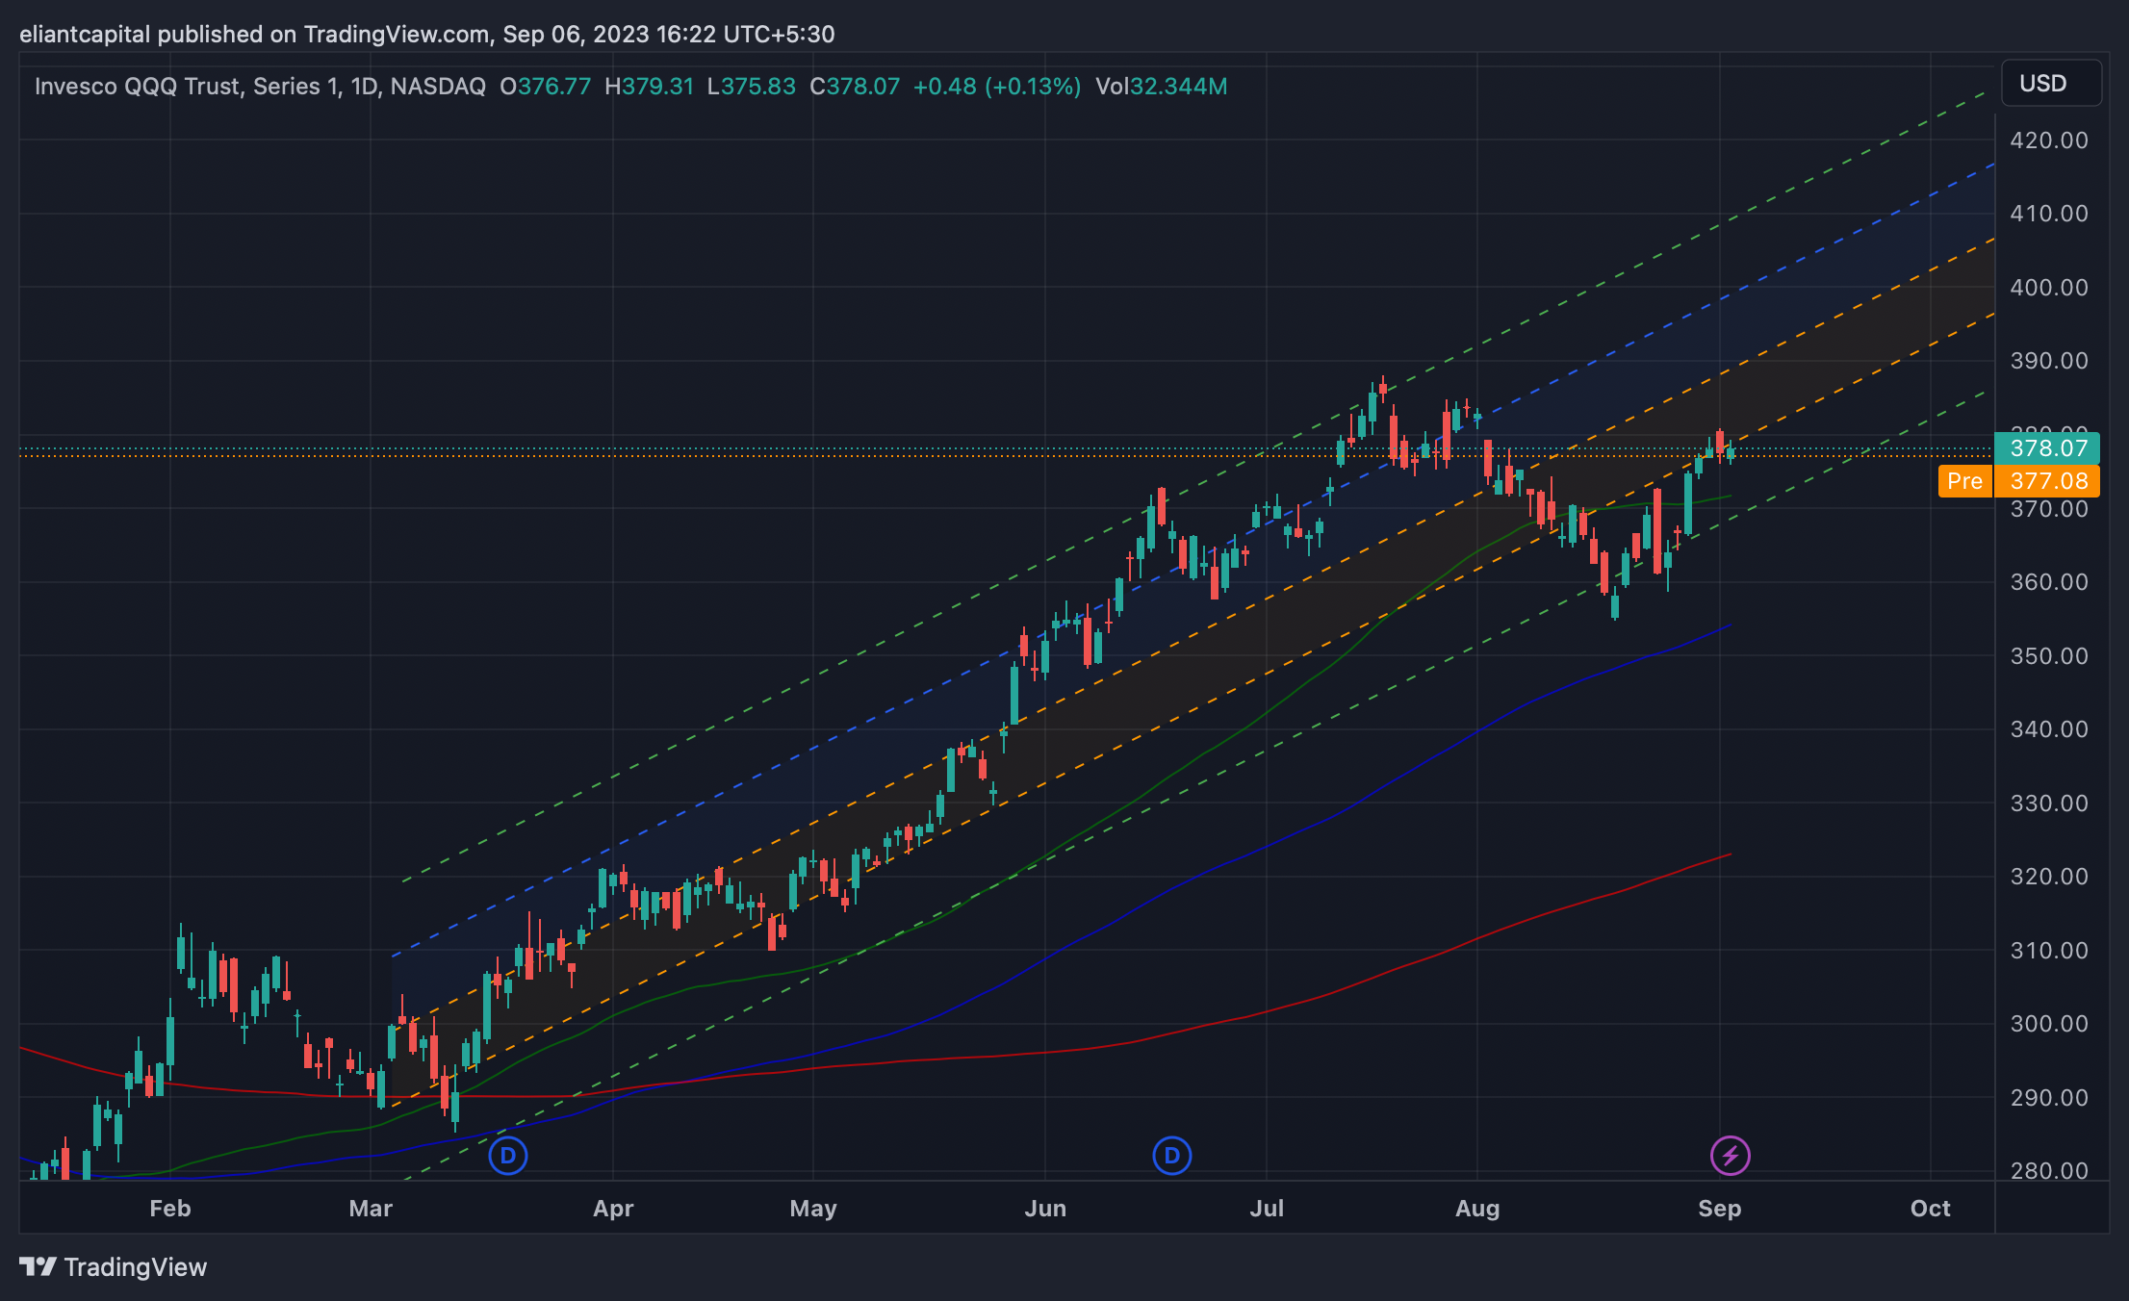Screen dimensions: 2129x1301
Task: Click the 378.07 current price label
Action: click(x=2048, y=448)
